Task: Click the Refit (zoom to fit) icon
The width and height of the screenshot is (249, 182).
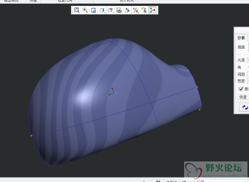Action: click(x=77, y=10)
